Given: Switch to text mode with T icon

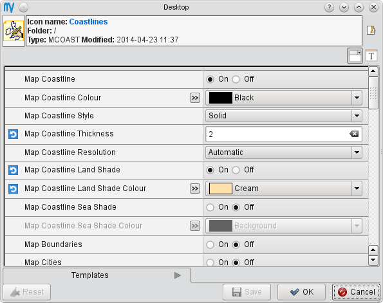Looking at the screenshot, I should click(x=371, y=56).
